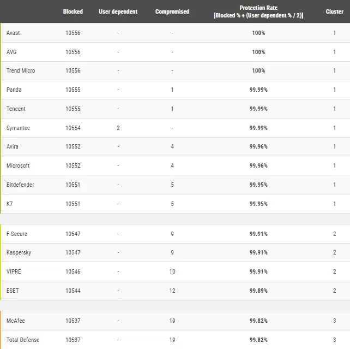Click the Cluster column header
This screenshot has width=350, height=349.
pos(334,11)
